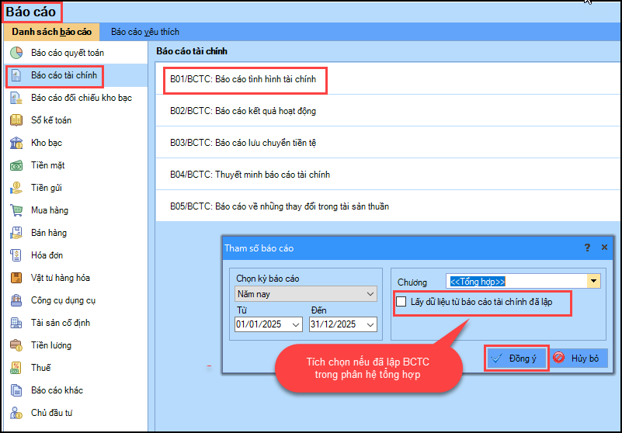Select the Kho bạc bank icon
The image size is (622, 433).
point(16,144)
